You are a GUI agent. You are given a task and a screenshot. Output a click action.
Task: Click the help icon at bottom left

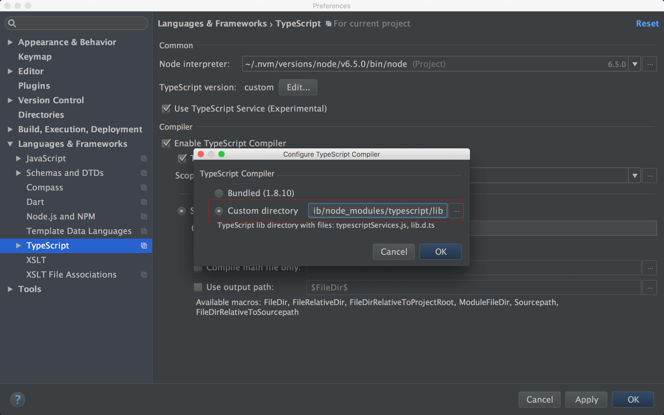click(18, 399)
